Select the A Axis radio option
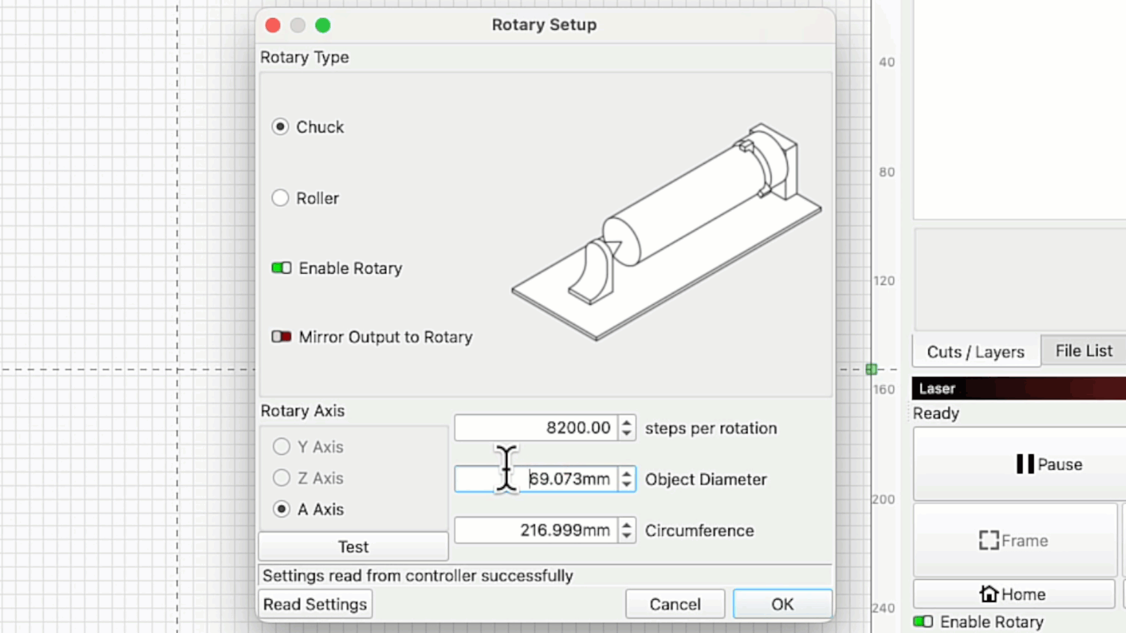This screenshot has height=633, width=1126. (x=281, y=509)
